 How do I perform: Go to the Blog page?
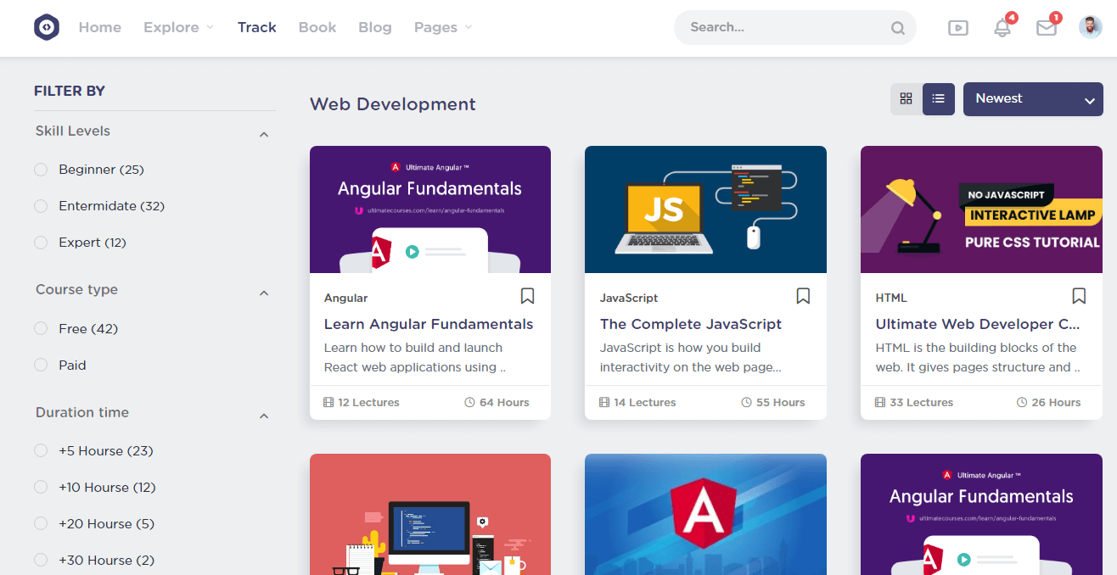point(374,27)
